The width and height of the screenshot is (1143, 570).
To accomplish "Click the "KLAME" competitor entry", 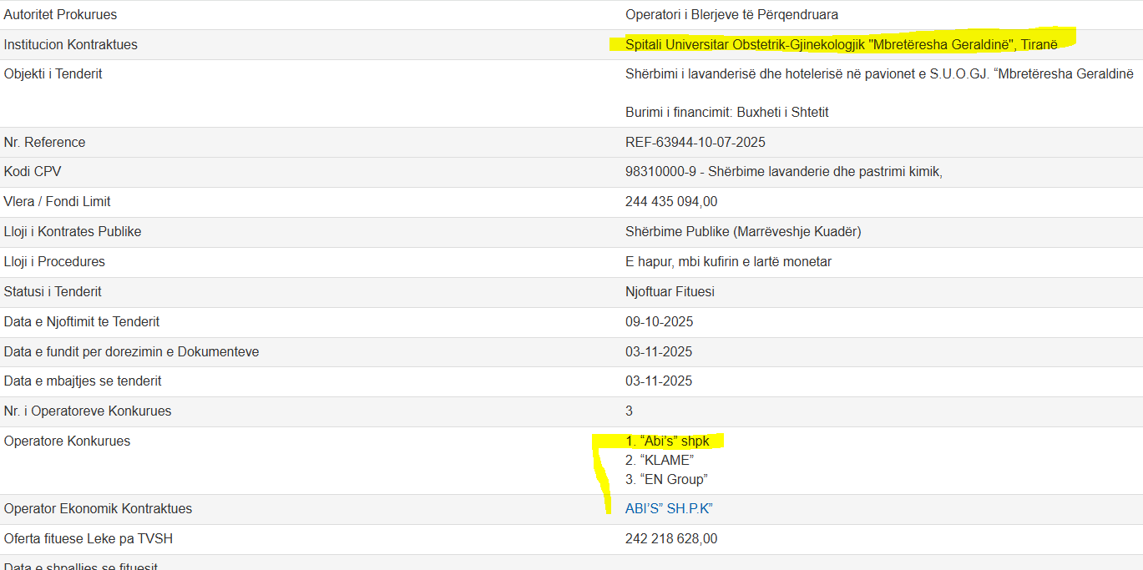I will 660,460.
